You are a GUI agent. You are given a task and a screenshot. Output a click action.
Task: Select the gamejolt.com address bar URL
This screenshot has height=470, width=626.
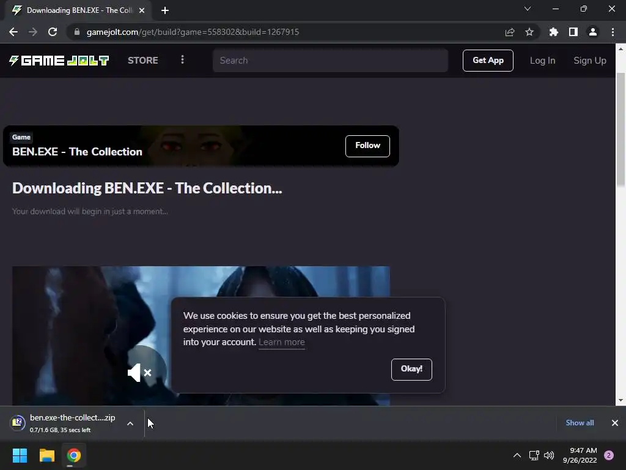[x=193, y=32]
